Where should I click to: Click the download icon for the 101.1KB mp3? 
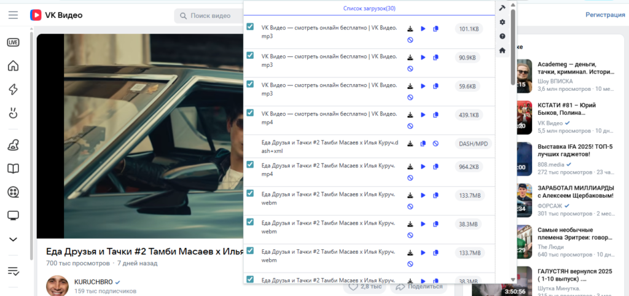pyautogui.click(x=410, y=29)
